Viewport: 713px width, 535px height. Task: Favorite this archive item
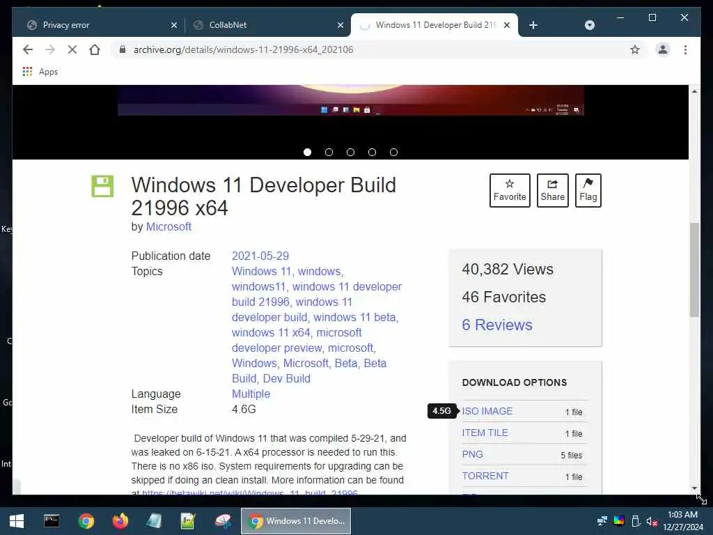tap(510, 190)
